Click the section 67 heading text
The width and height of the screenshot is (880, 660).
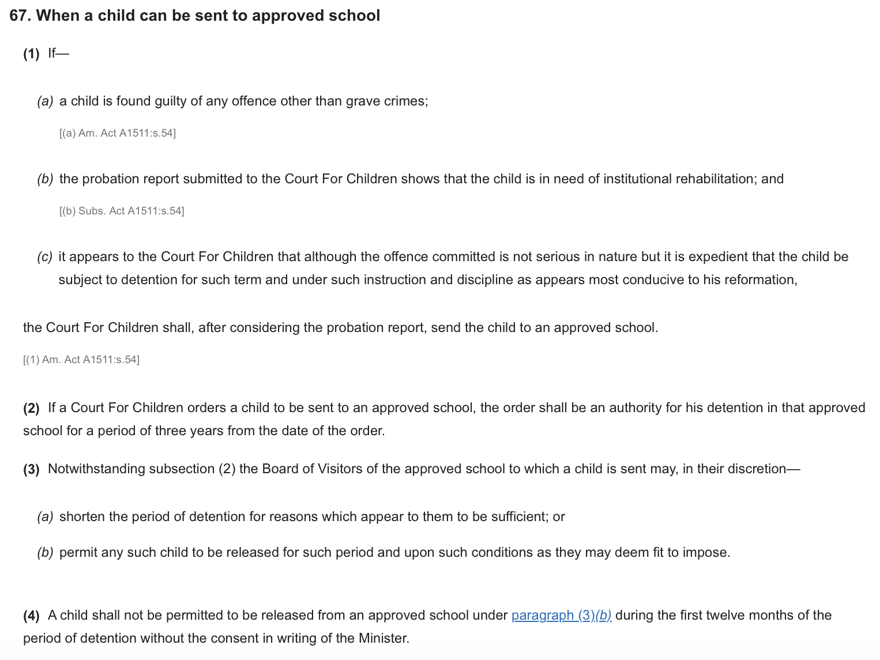point(195,16)
